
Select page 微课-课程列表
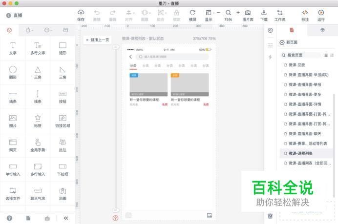(306, 153)
